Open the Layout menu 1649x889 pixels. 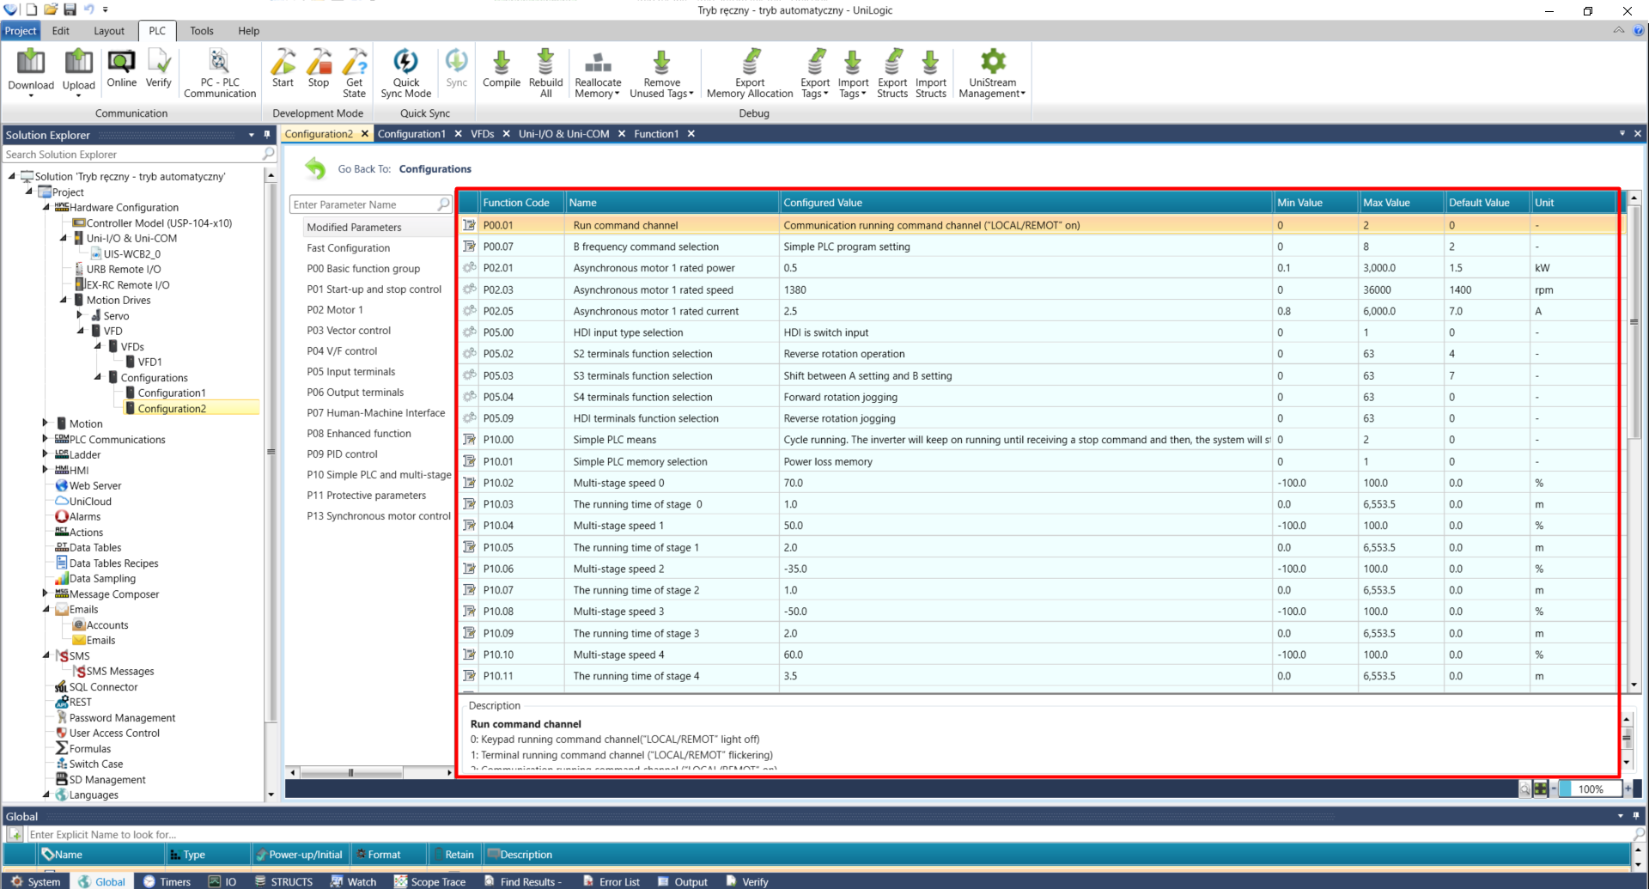[x=109, y=31]
